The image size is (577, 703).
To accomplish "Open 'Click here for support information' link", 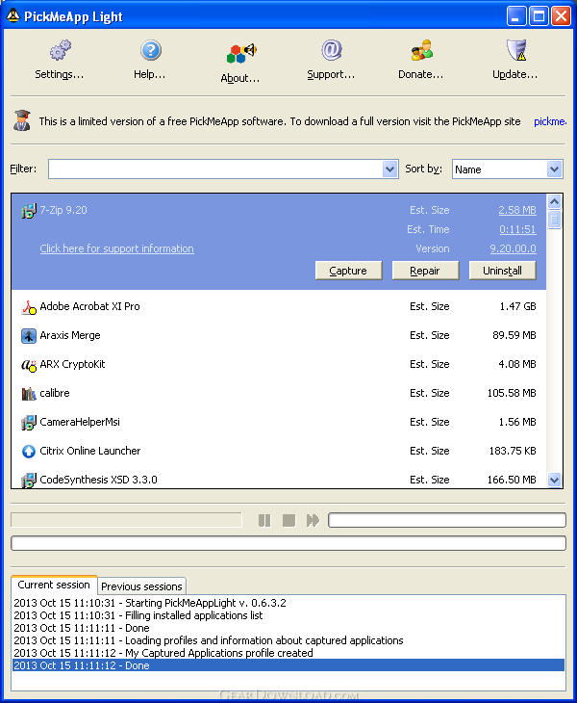I will point(116,248).
